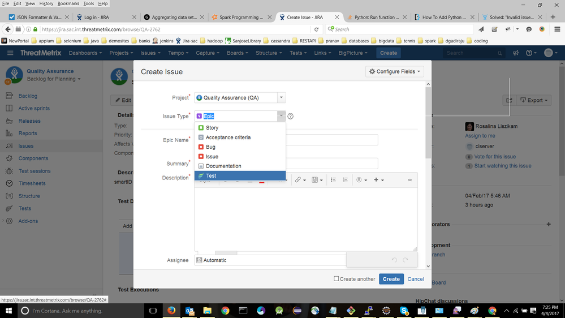The height and width of the screenshot is (318, 565).
Task: Open Releases in the sidebar
Action: (x=29, y=121)
